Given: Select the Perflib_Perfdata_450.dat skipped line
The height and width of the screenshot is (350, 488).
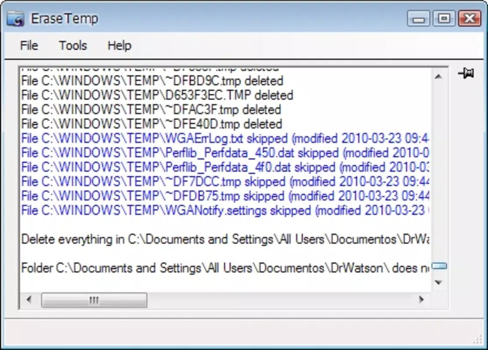Looking at the screenshot, I should click(x=225, y=153).
